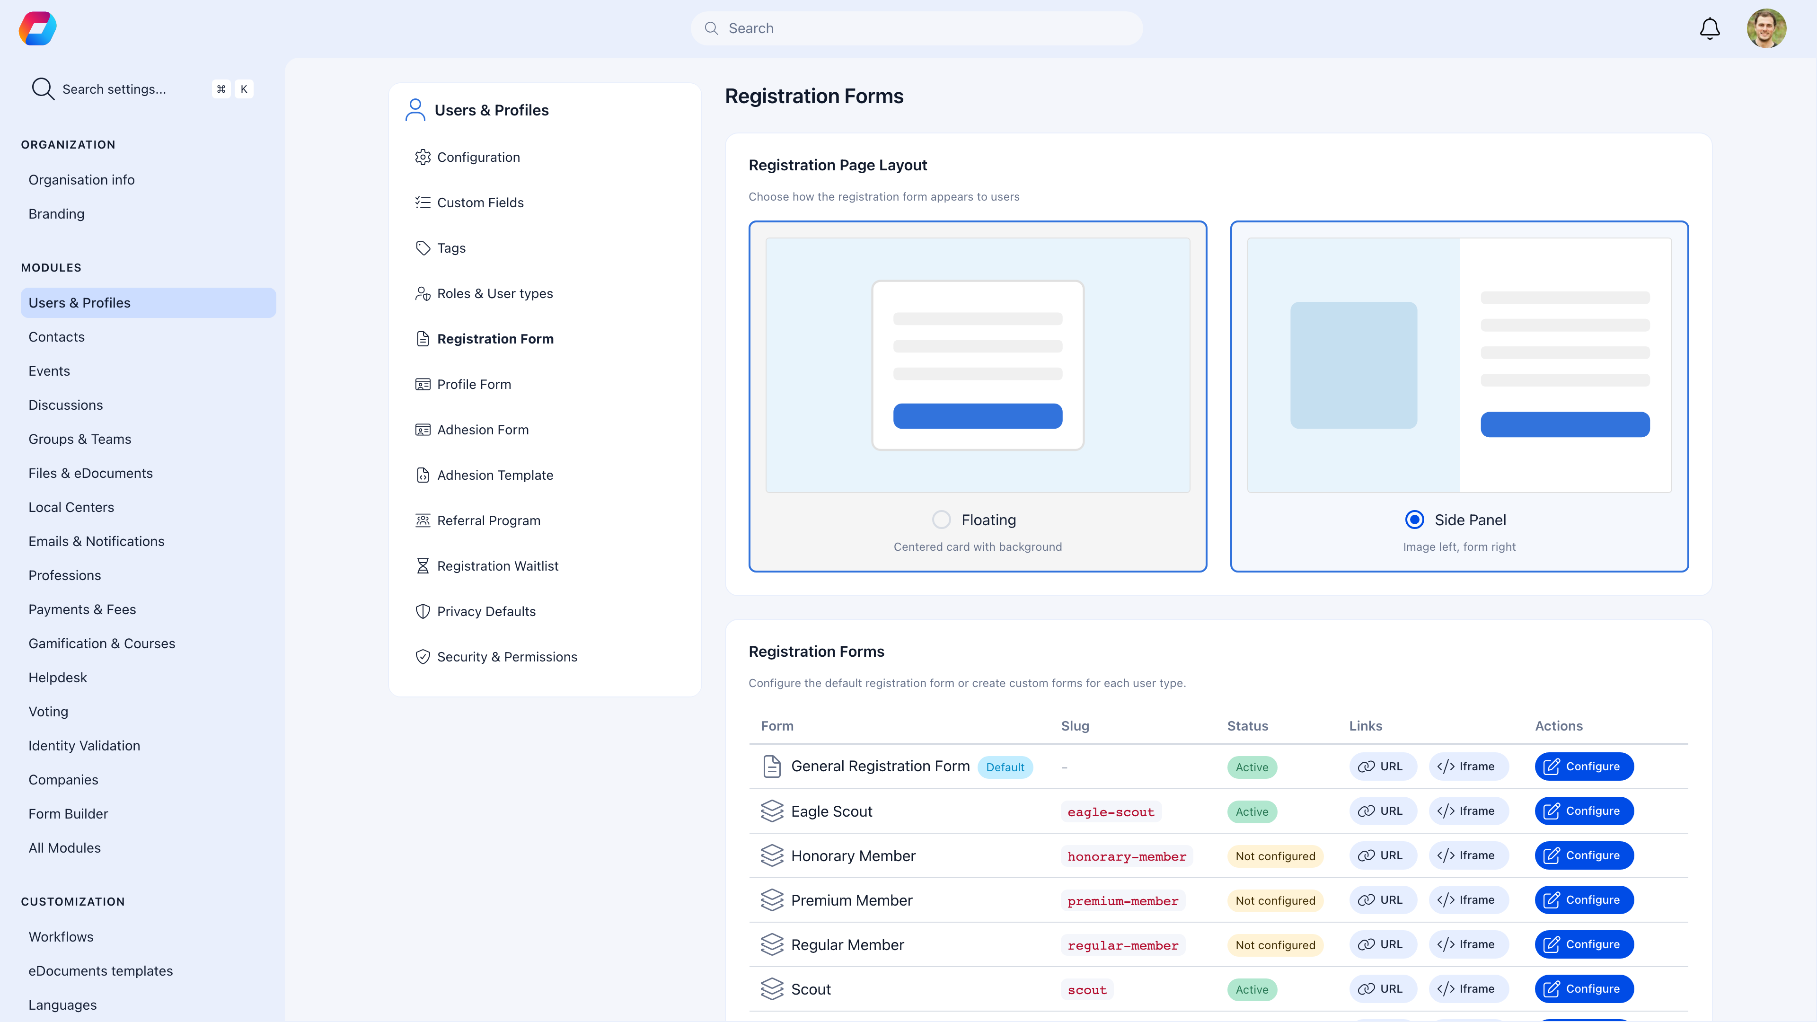Click the Privacy Defaults shield icon
The height and width of the screenshot is (1022, 1817).
click(423, 611)
